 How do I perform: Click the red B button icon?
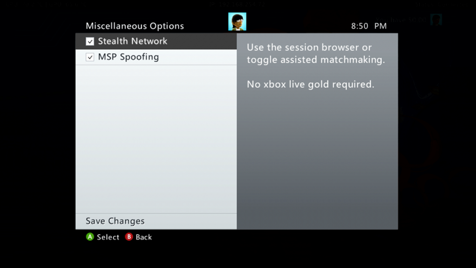129,237
